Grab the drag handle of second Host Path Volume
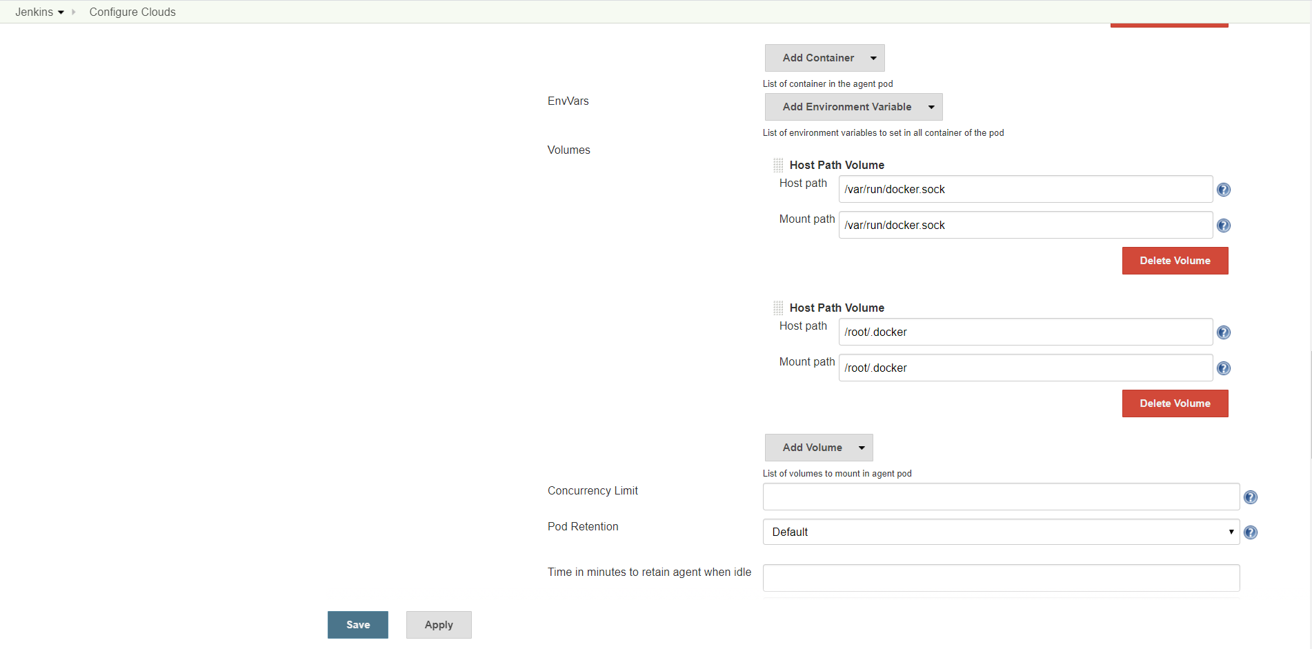The image size is (1312, 649). coord(778,308)
